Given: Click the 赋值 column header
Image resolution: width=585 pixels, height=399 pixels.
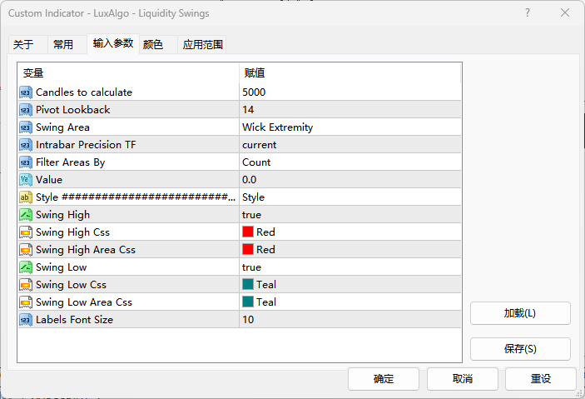Looking at the screenshot, I should point(350,72).
